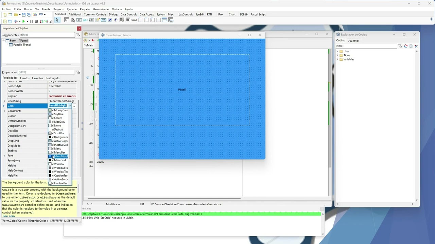Expand the Font property
Screen dimensions: 435x244
click(4, 156)
